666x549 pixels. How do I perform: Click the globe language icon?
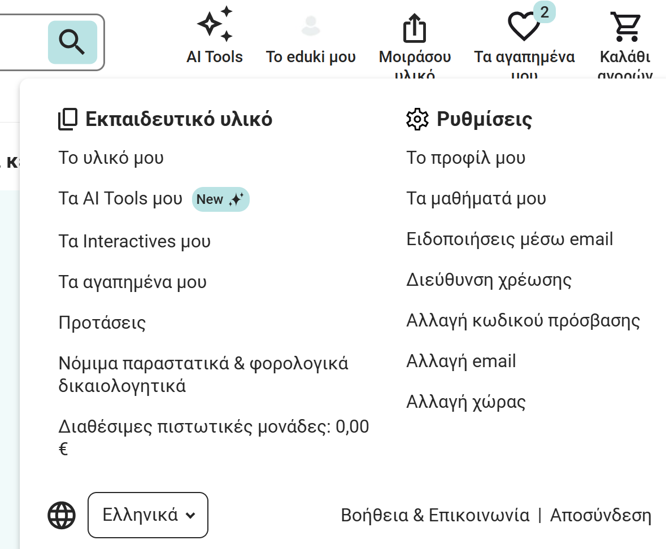click(62, 515)
